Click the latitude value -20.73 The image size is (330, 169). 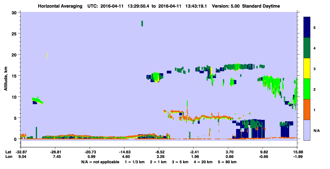coord(90,152)
